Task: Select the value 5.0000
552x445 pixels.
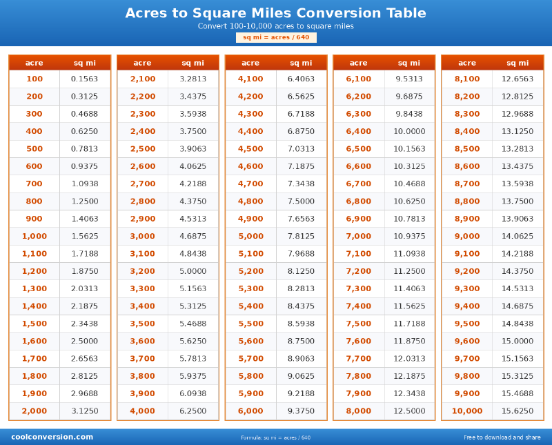Action: coord(193,271)
